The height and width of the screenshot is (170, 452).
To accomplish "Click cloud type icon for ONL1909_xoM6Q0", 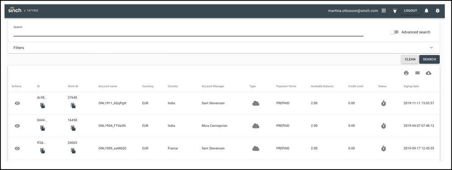I will click(256, 148).
